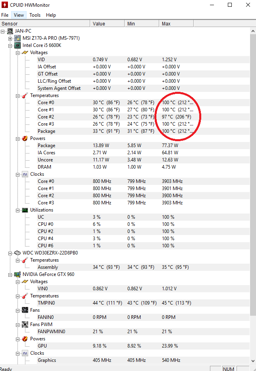
Task: Open the File menu
Action: (5, 15)
